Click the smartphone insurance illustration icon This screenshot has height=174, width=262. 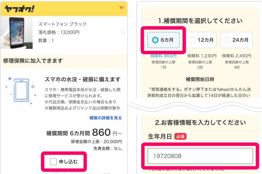click(21, 90)
